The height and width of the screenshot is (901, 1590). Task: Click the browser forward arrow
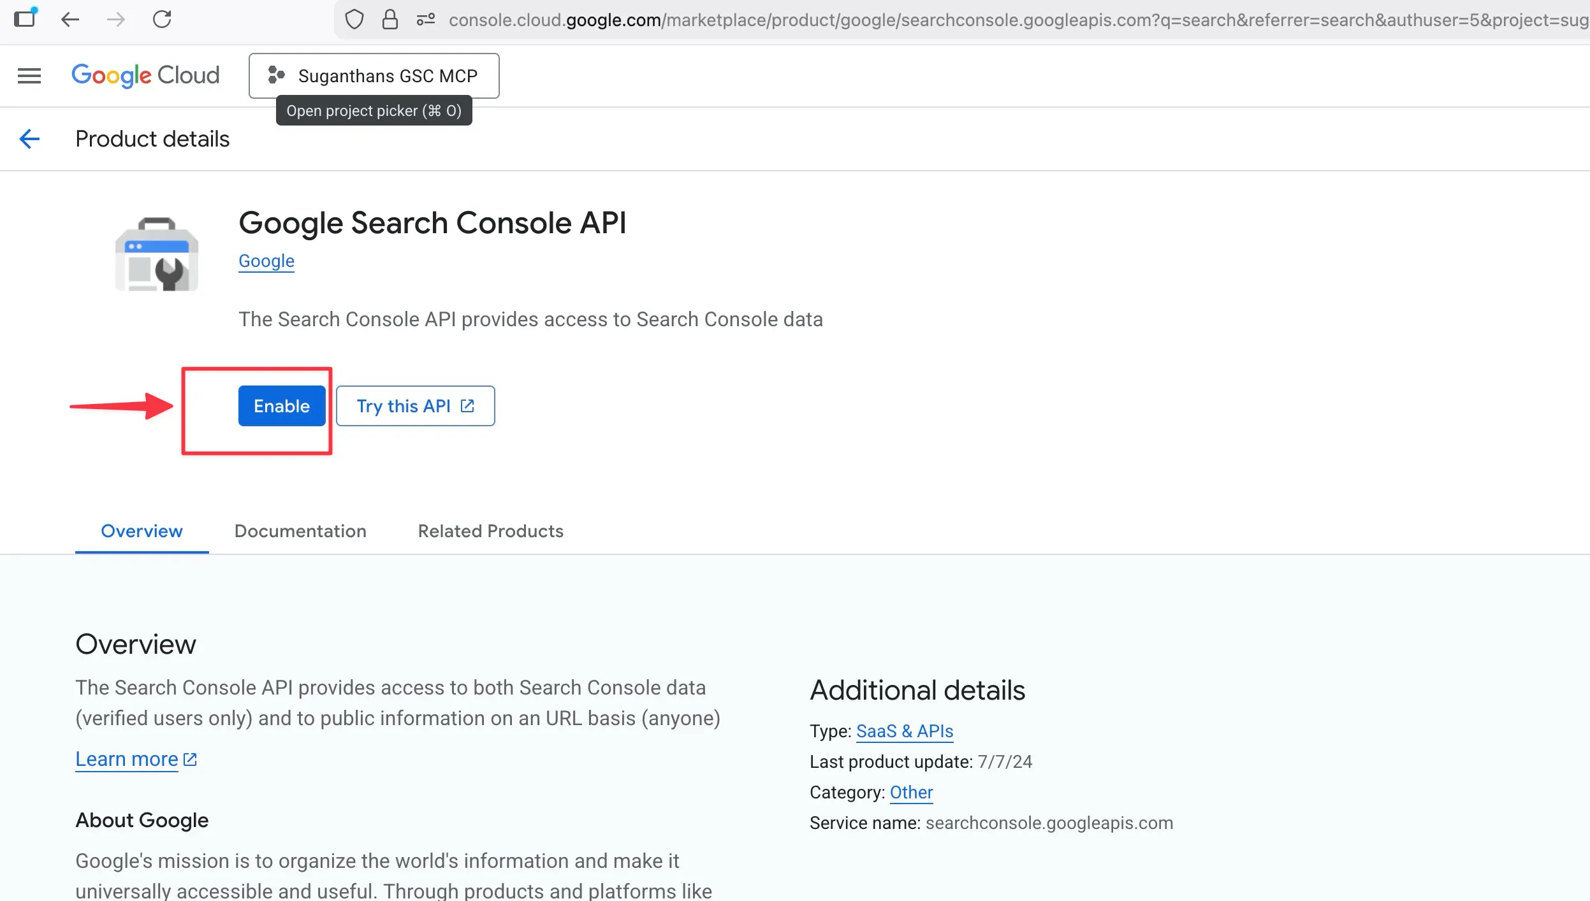tap(116, 20)
